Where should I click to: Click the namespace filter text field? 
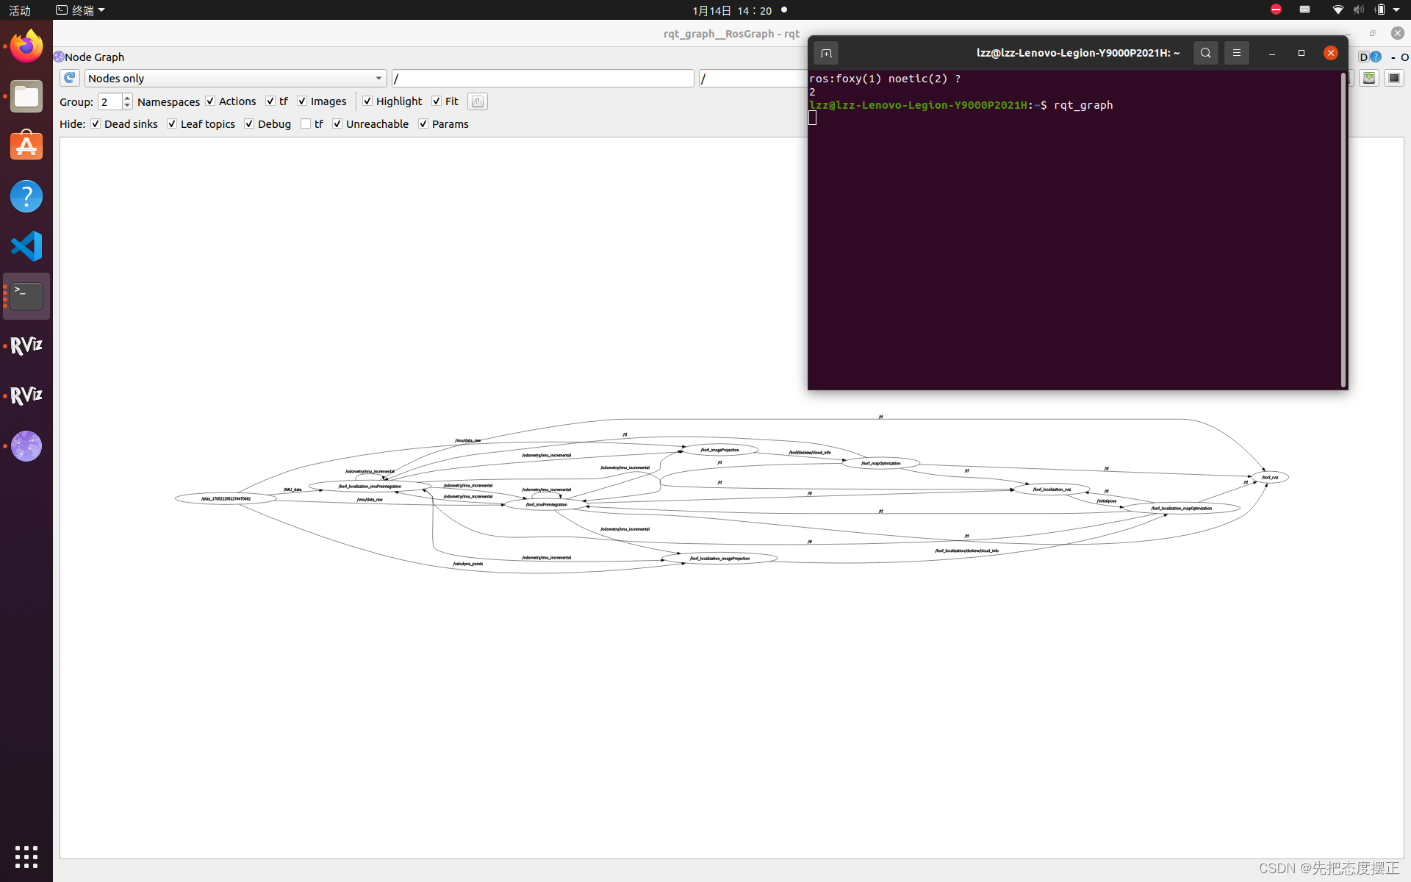tap(542, 78)
